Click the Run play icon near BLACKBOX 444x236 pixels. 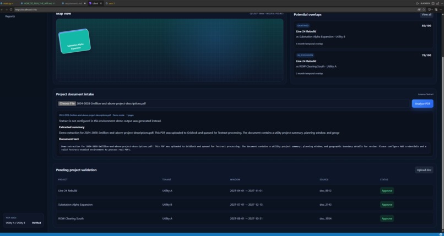(418, 3)
